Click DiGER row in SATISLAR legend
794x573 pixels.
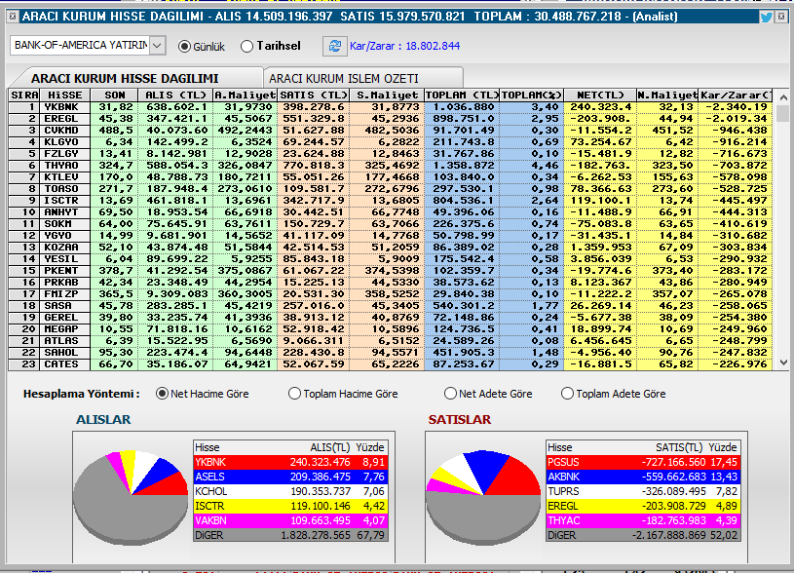643,535
